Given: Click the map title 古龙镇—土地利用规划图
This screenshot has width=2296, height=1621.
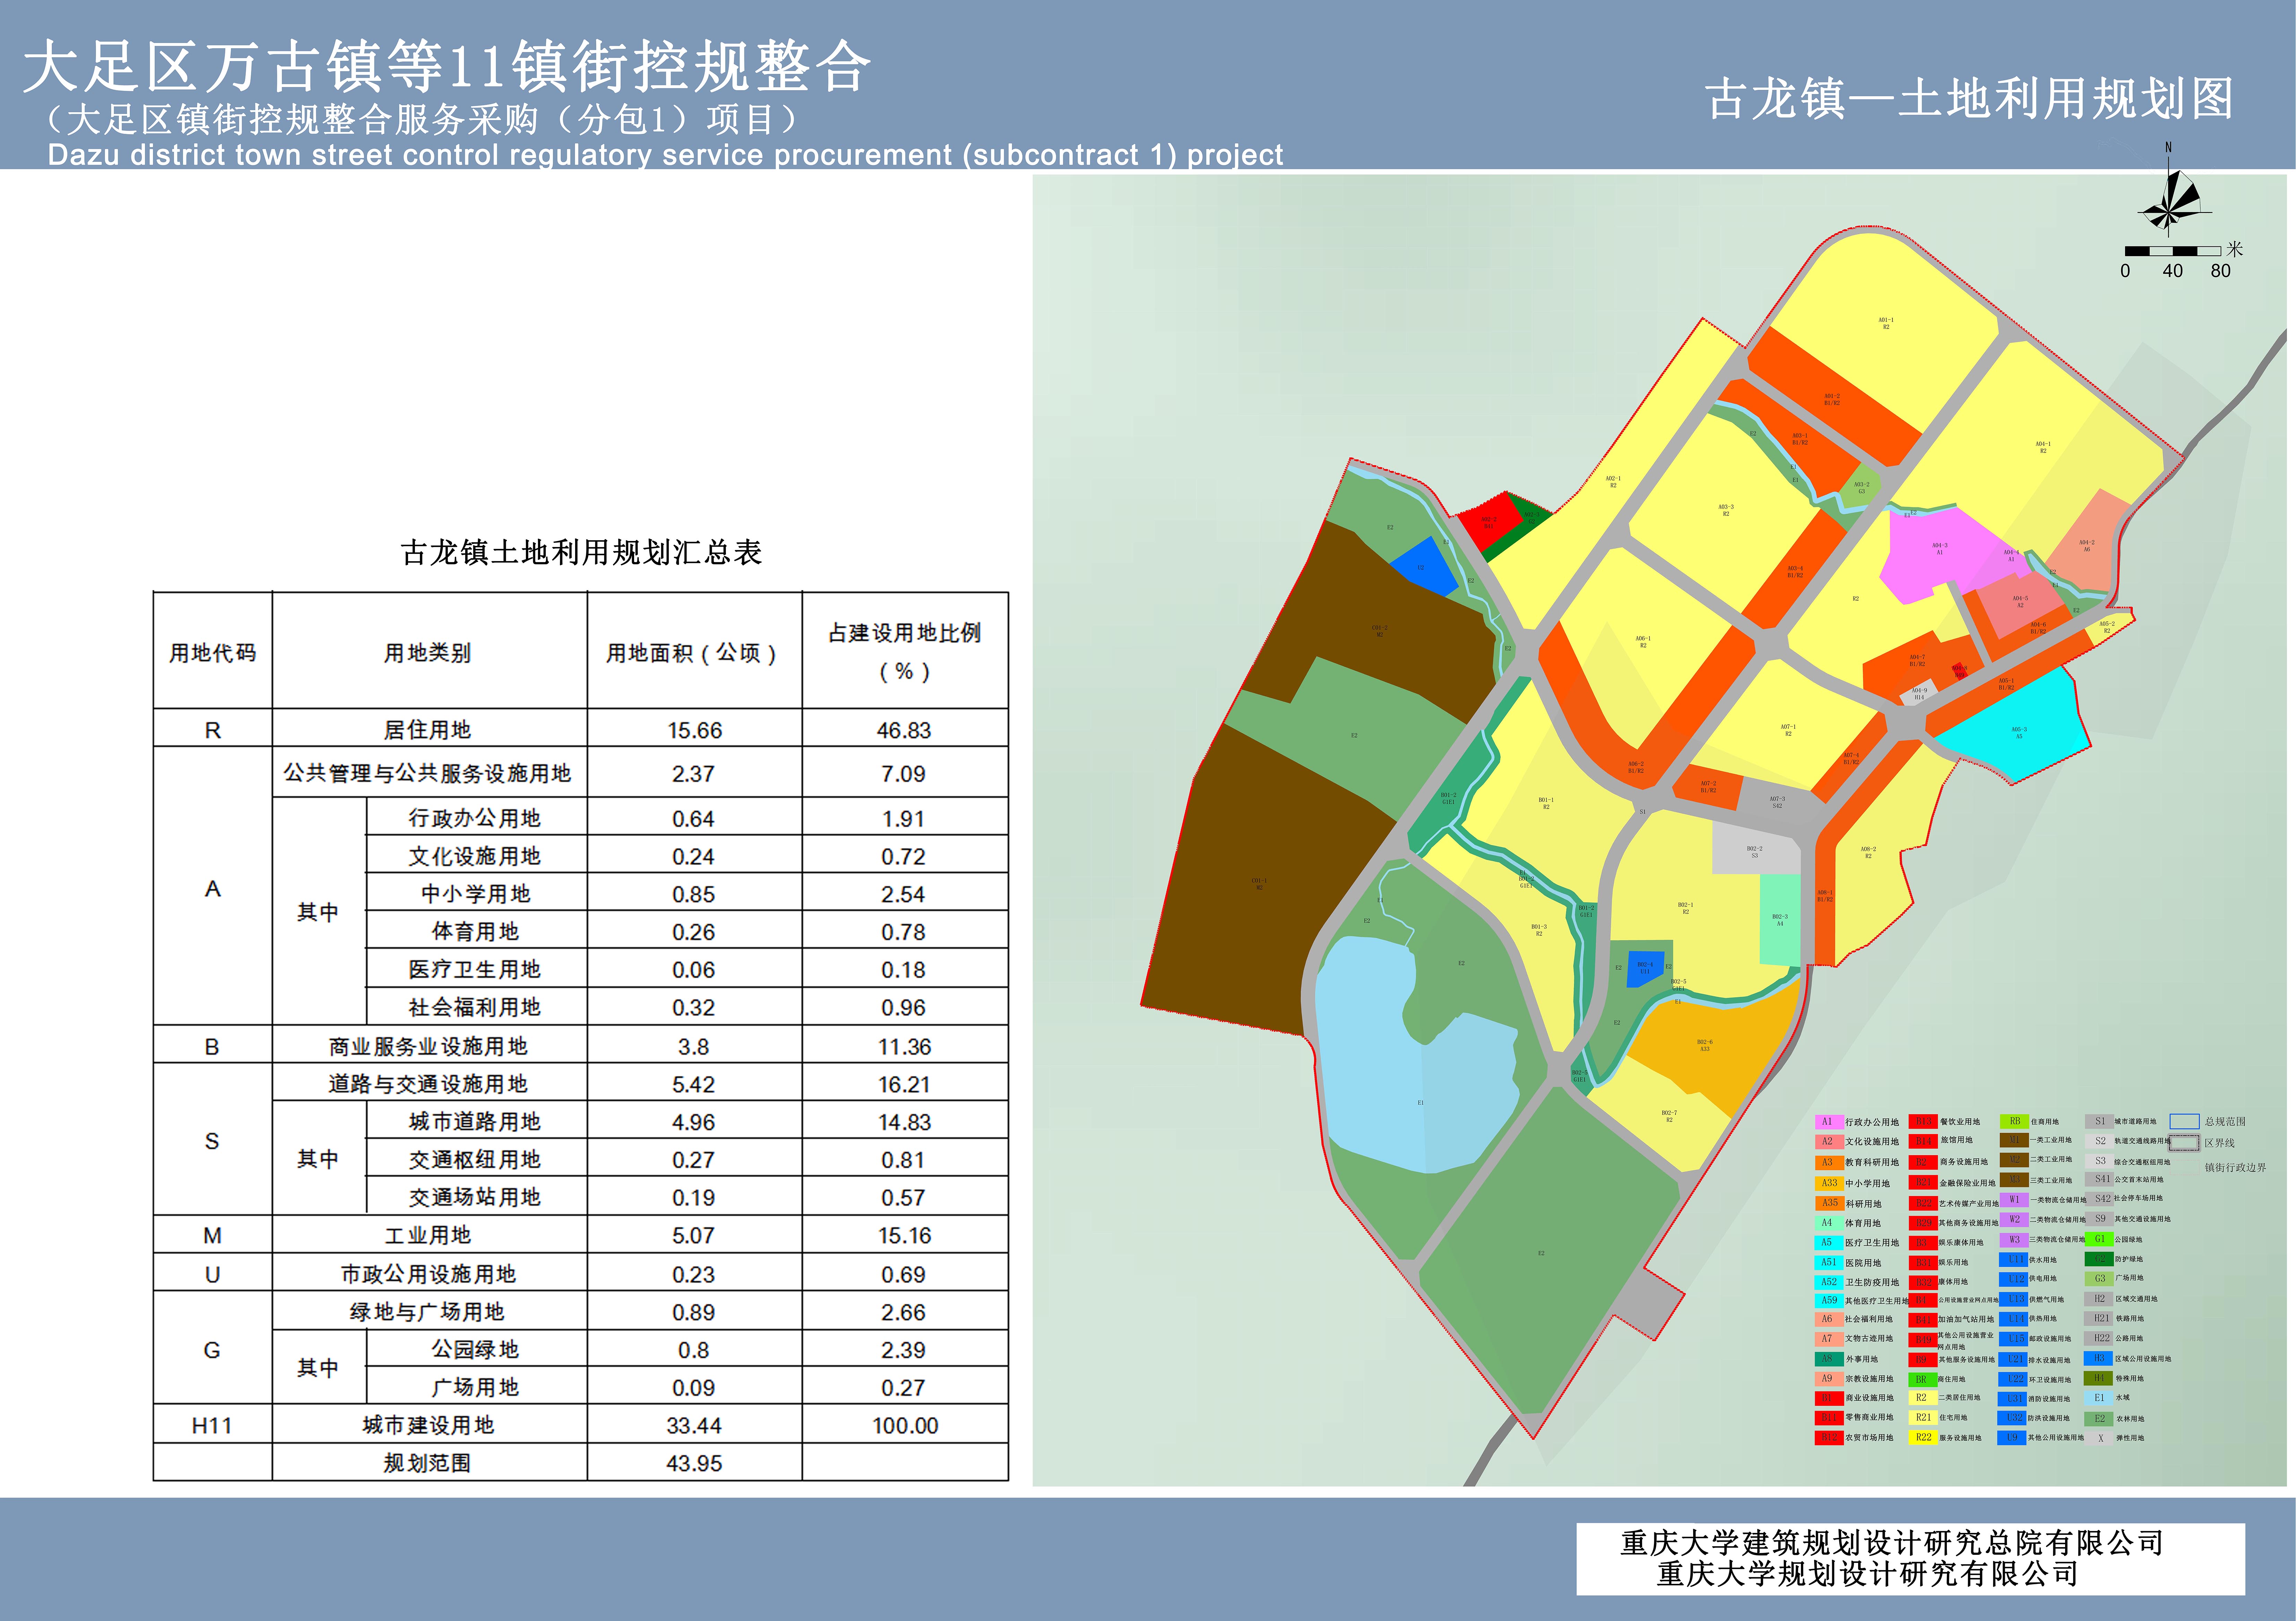Looking at the screenshot, I should [1969, 99].
